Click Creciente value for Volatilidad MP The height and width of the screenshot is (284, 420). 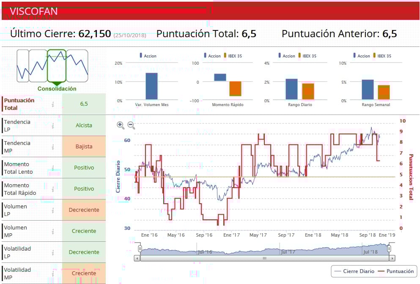click(x=84, y=273)
